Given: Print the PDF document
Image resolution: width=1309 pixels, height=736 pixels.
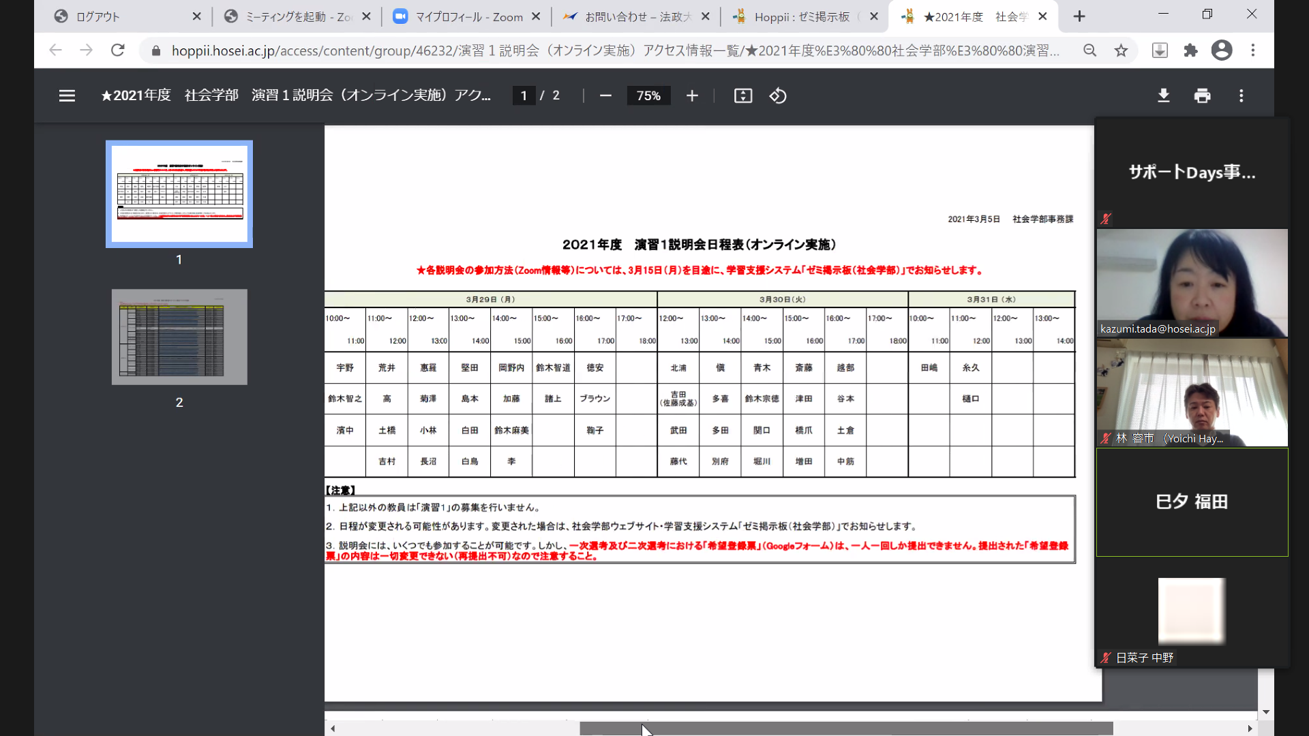Looking at the screenshot, I should (x=1203, y=96).
